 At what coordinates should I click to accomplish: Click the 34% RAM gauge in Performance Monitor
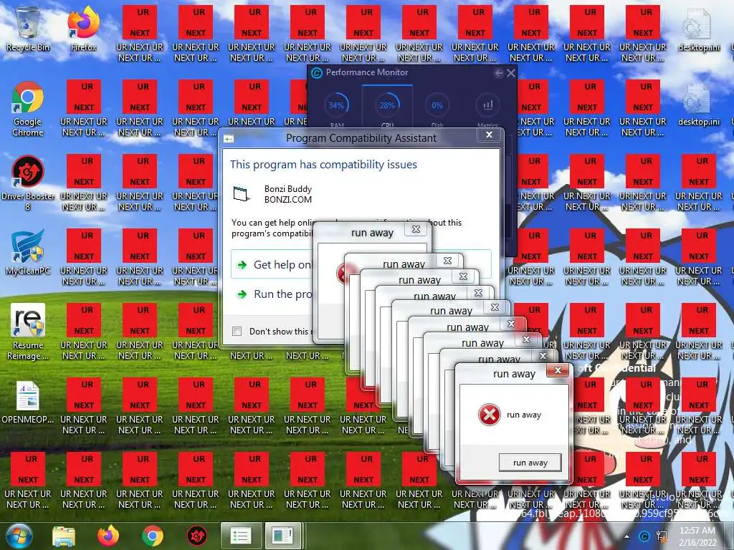click(336, 105)
